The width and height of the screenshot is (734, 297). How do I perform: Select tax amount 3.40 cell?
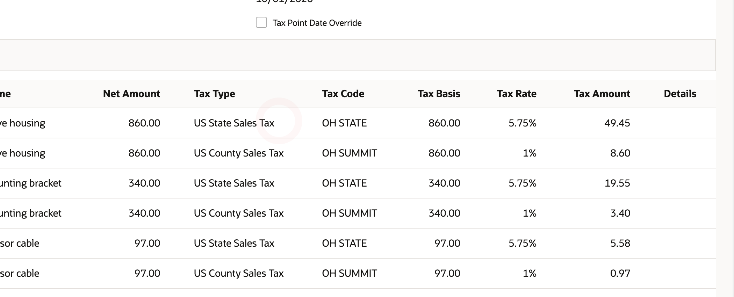pos(620,213)
